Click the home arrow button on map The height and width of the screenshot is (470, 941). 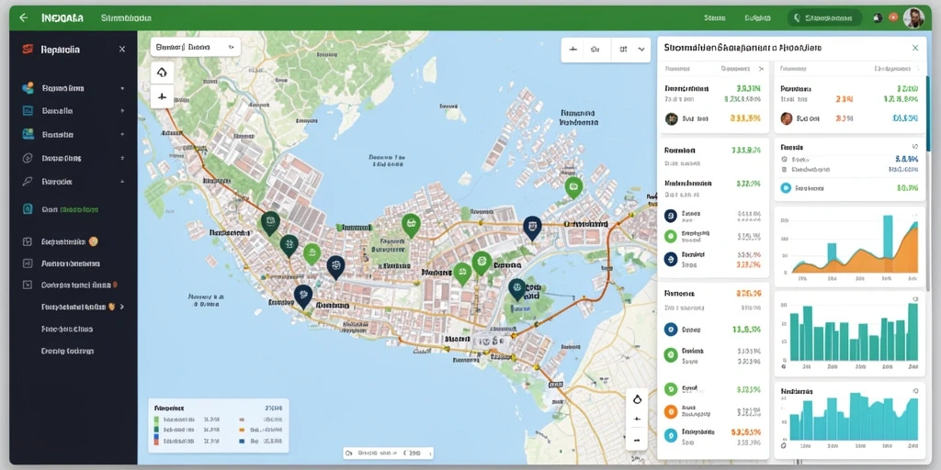tap(162, 73)
